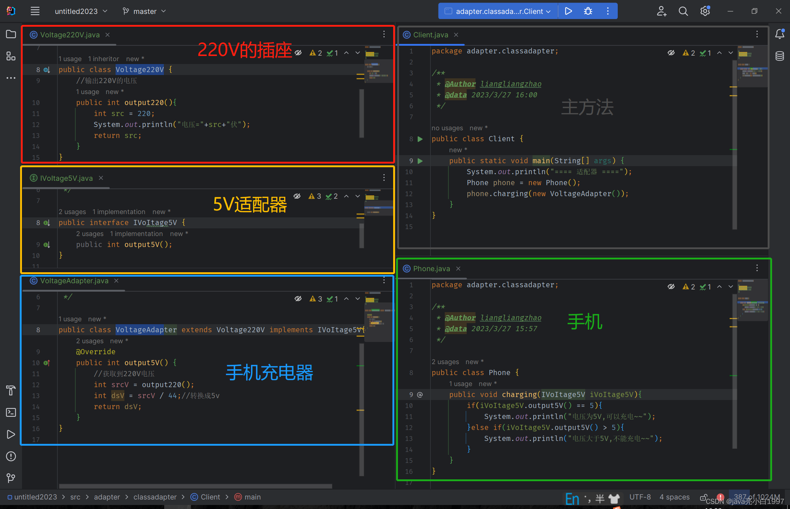Jump to previous highlighted error in Voltage220V
The width and height of the screenshot is (790, 509).
346,53
